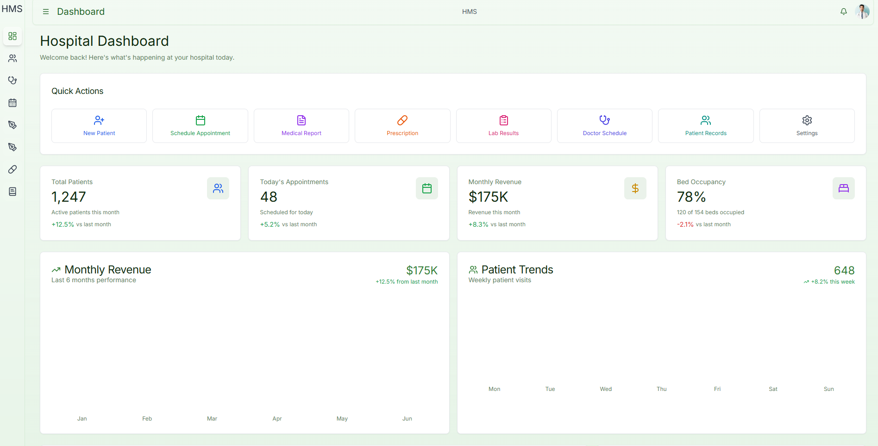
Task: Click the Fri label on trends chart
Action: pos(717,389)
